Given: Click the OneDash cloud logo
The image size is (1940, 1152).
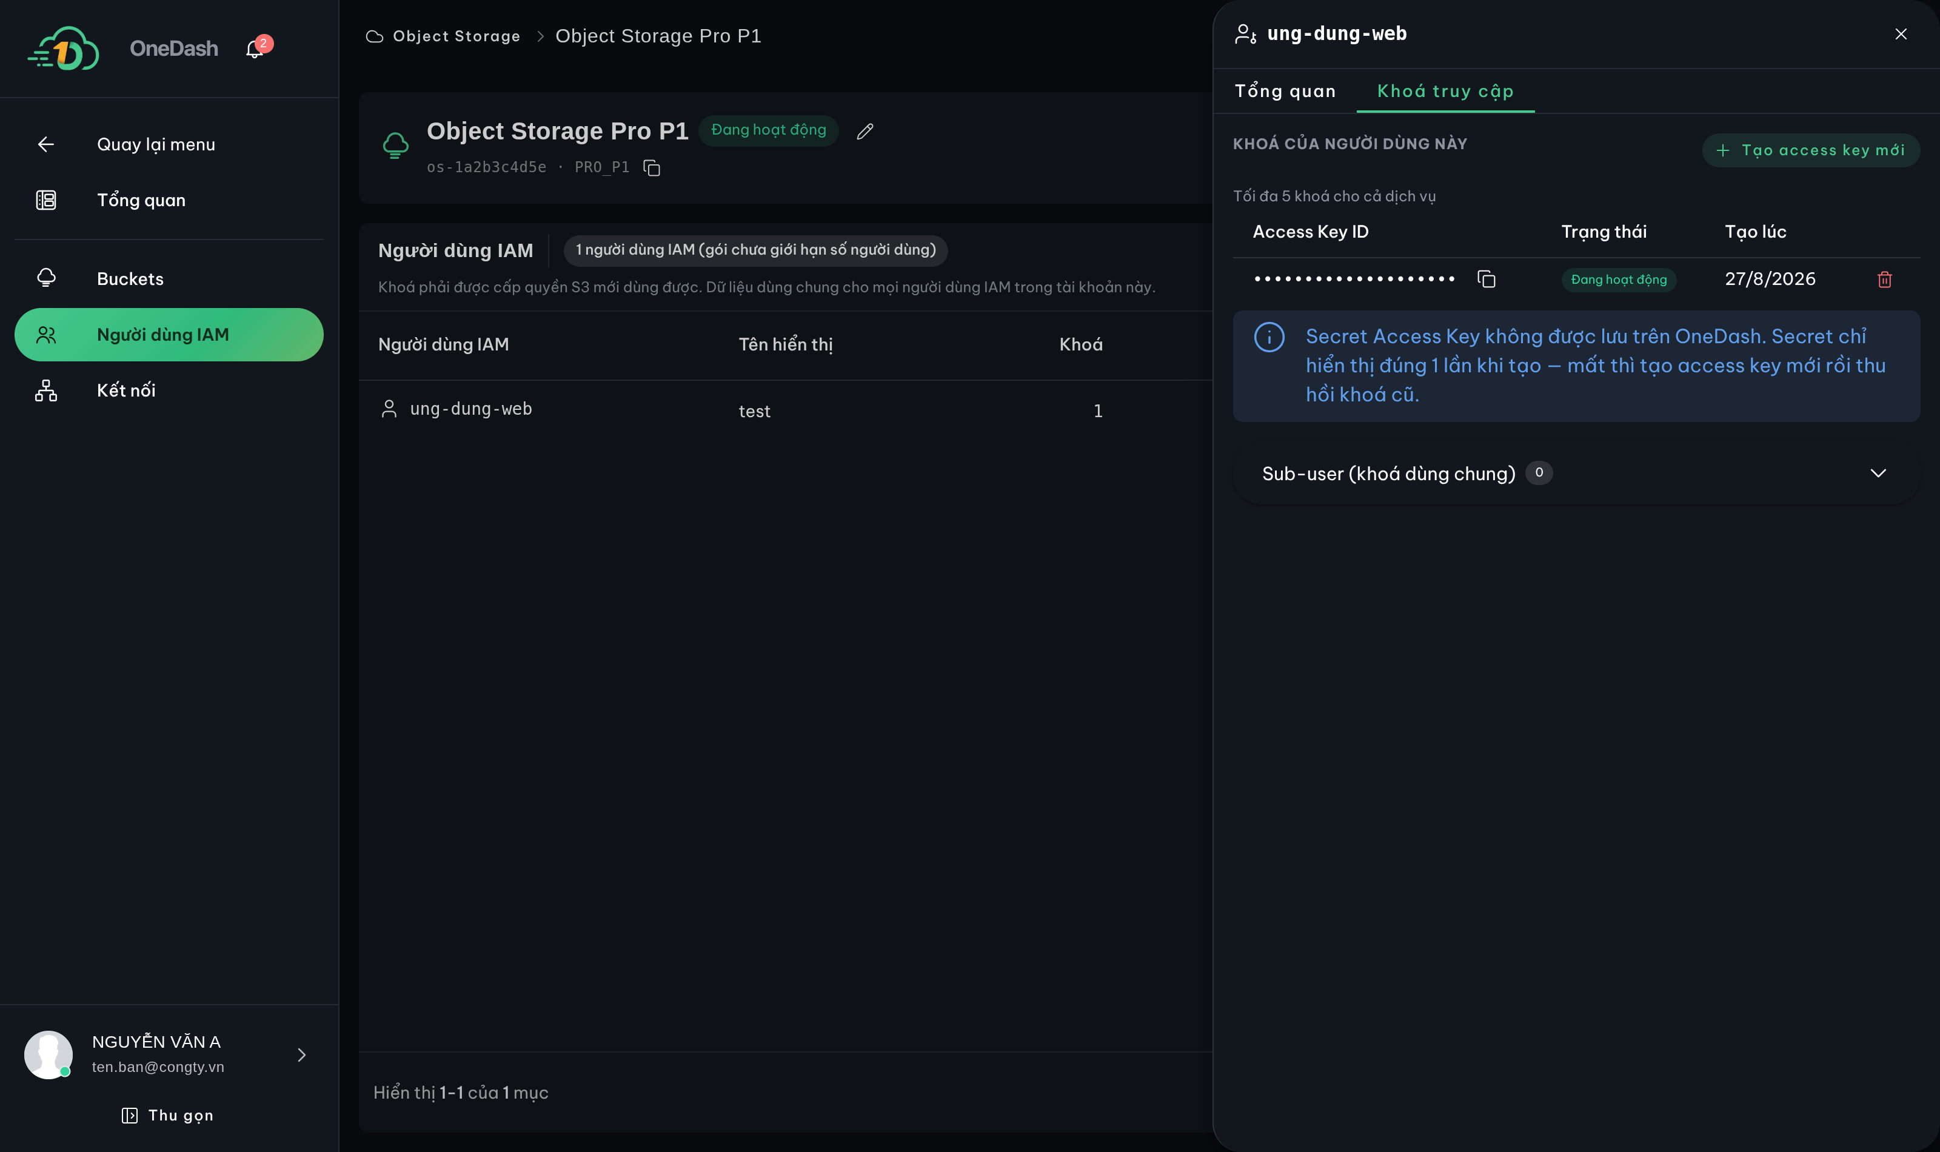Looking at the screenshot, I should [x=64, y=48].
